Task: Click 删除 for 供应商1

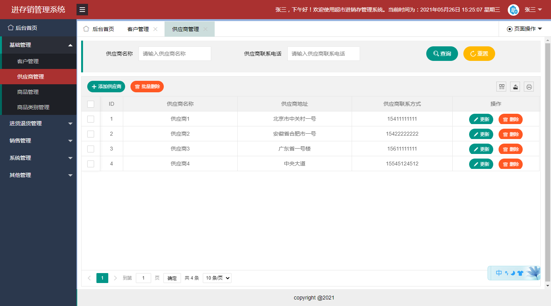Action: point(510,119)
